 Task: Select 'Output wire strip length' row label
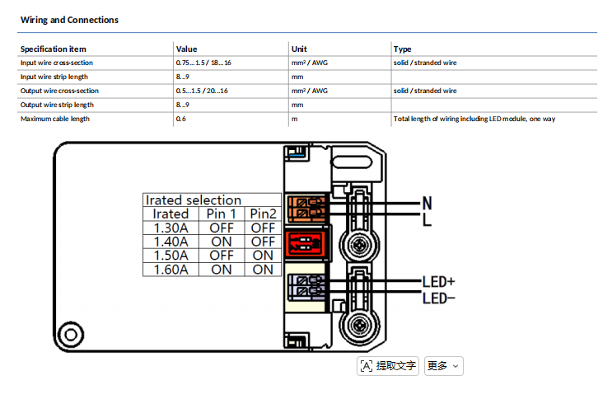coord(57,105)
